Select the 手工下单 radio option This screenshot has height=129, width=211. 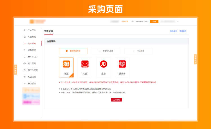pos(139,51)
